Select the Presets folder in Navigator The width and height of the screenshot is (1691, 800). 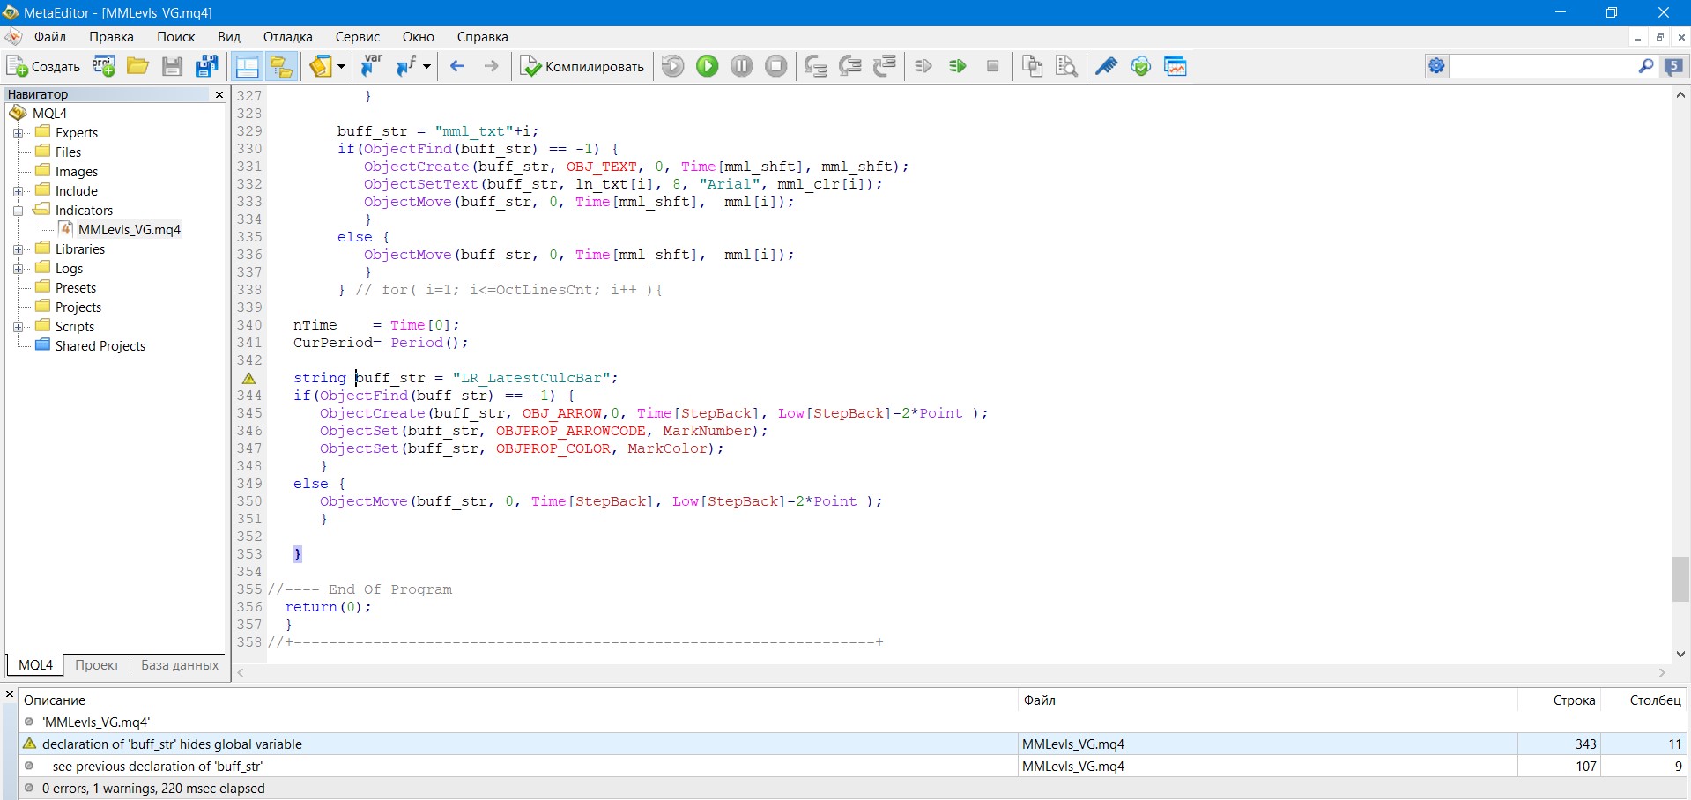76,288
